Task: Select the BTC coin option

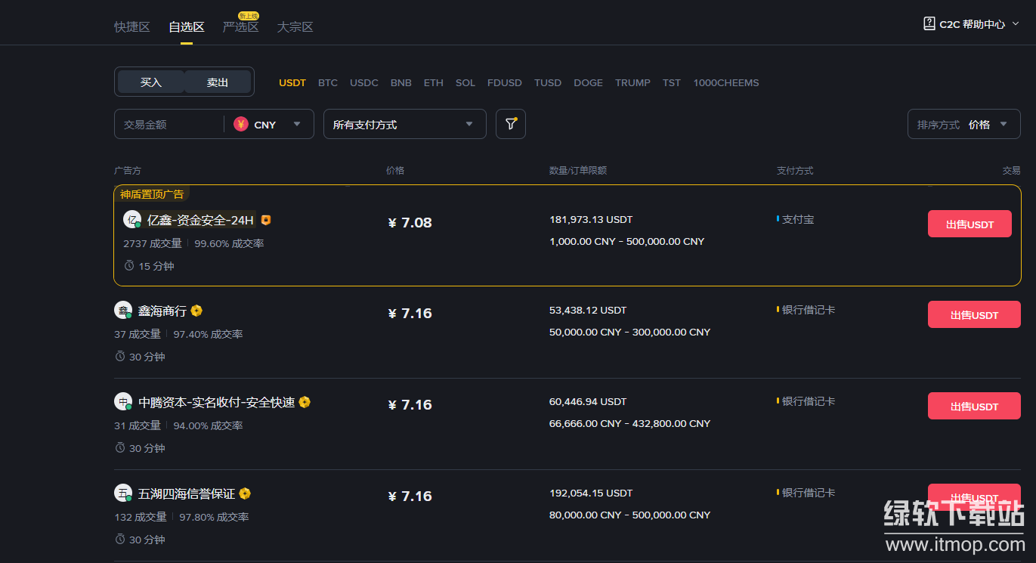Action: pos(328,83)
